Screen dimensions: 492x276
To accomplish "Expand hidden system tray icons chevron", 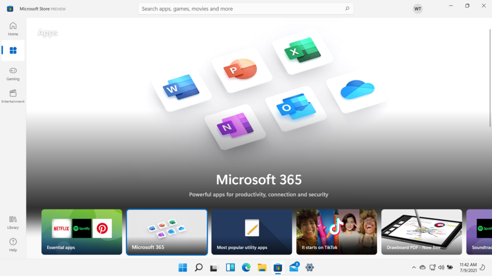I will click(x=414, y=267).
